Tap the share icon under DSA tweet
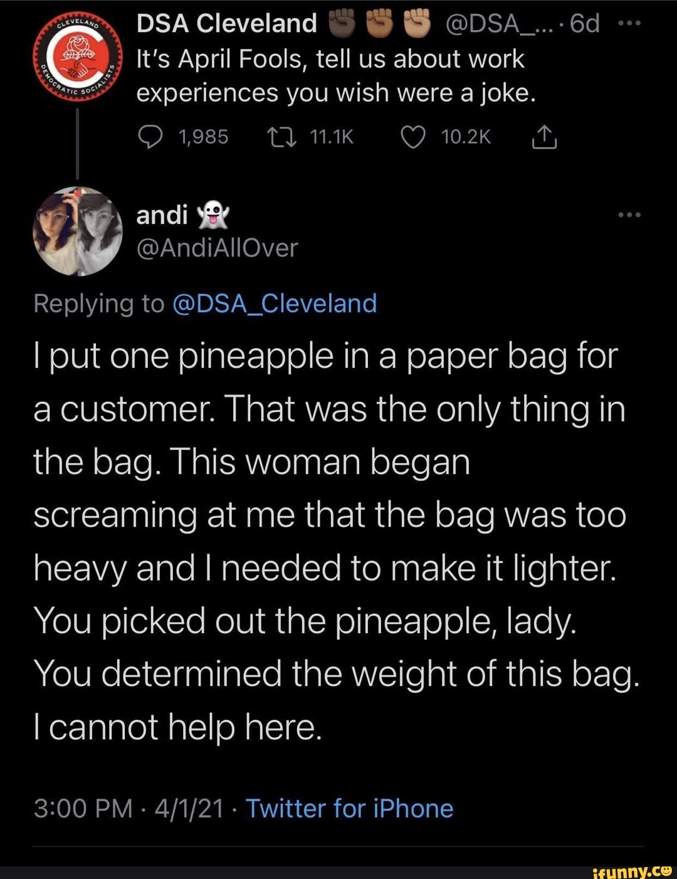Screen dimensions: 677x879 (544, 137)
